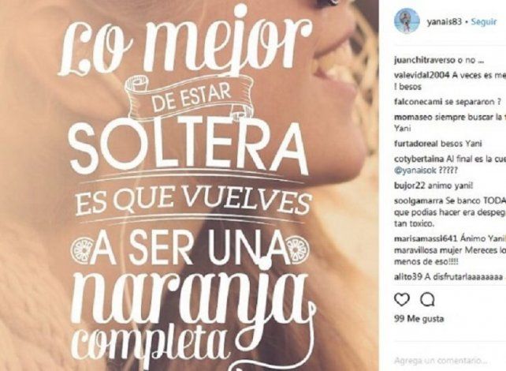Open alito39 commenter profile
The width and height of the screenshot is (506, 371).
click(408, 277)
